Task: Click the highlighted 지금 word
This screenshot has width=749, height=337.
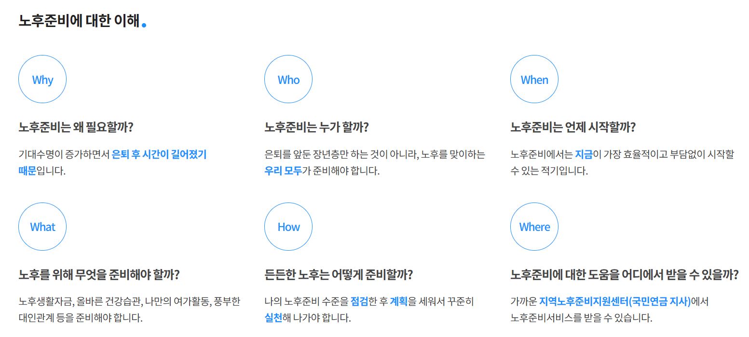Action: 584,155
